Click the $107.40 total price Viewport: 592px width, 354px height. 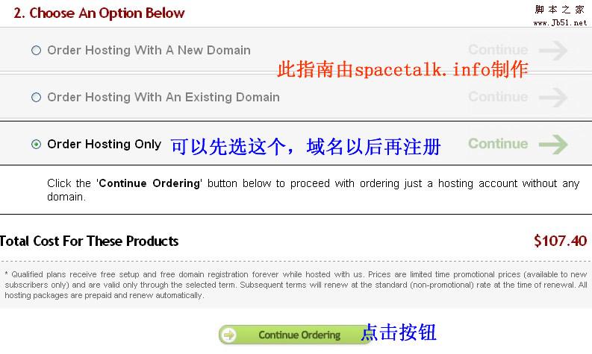[x=561, y=241]
